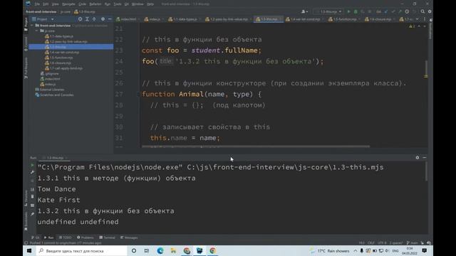Click the editor horizontal scrollbar
Image resolution: width=456 pixels, height=256 pixels.
point(256,146)
